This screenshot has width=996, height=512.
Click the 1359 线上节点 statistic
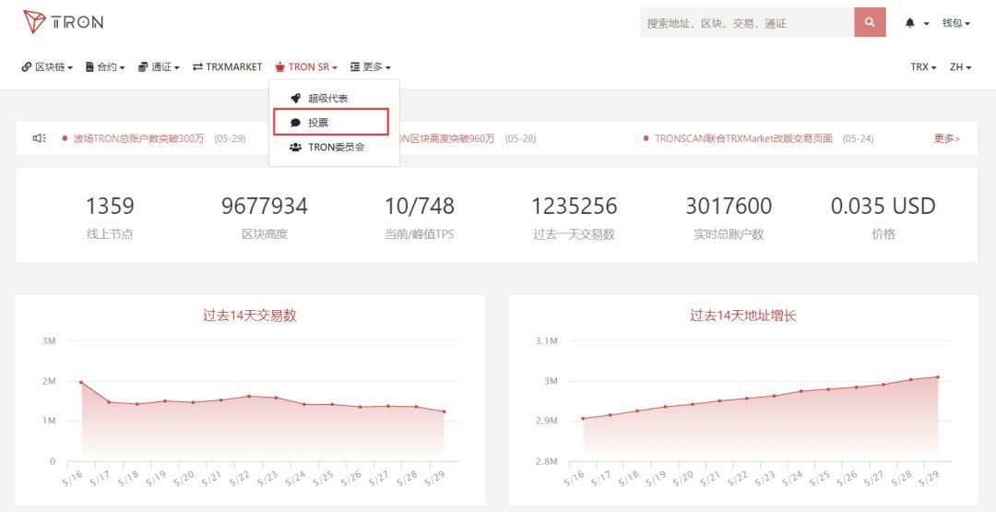tap(110, 216)
